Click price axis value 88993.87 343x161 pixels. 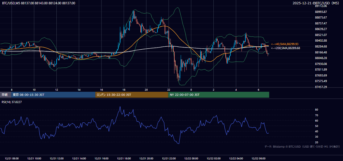tap(321, 12)
